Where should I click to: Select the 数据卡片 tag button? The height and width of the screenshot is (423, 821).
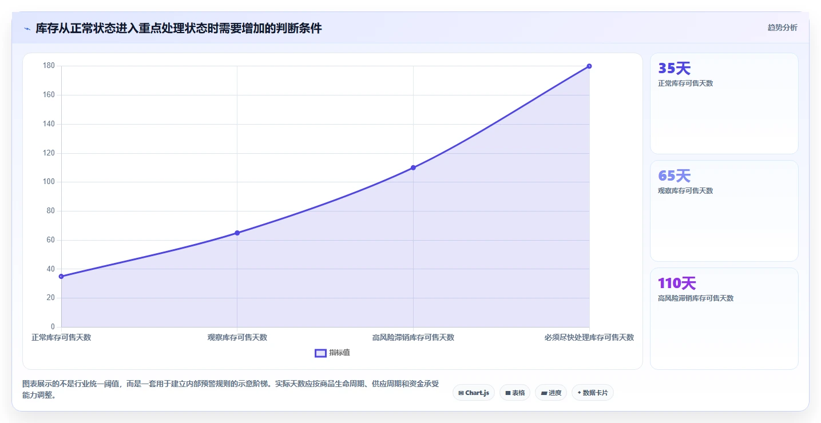coord(593,393)
